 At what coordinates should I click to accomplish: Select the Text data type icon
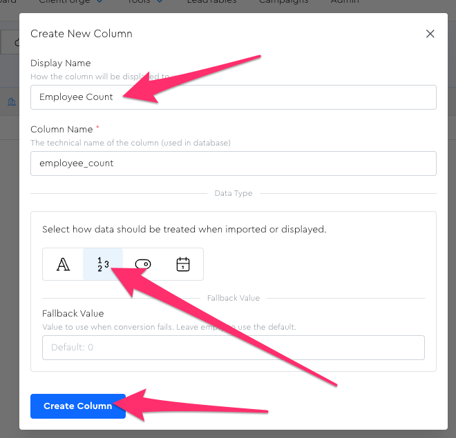(63, 264)
